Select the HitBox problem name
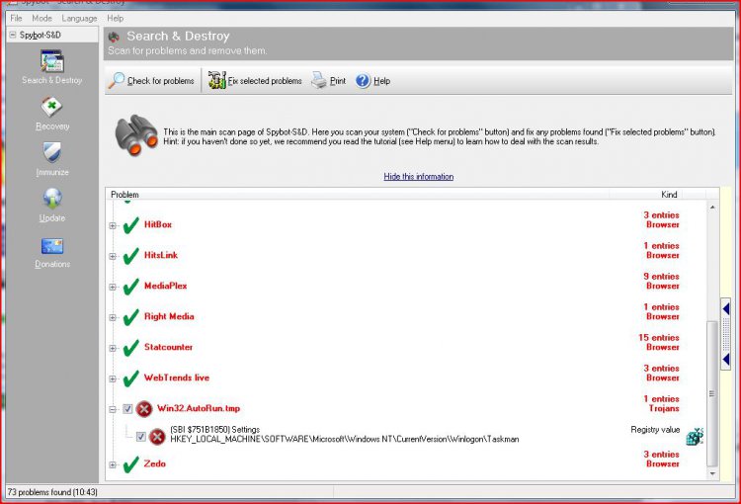The height and width of the screenshot is (504, 741). click(x=158, y=224)
